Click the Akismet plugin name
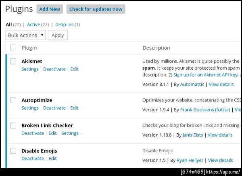The height and width of the screenshot is (176, 242). pos(31,61)
